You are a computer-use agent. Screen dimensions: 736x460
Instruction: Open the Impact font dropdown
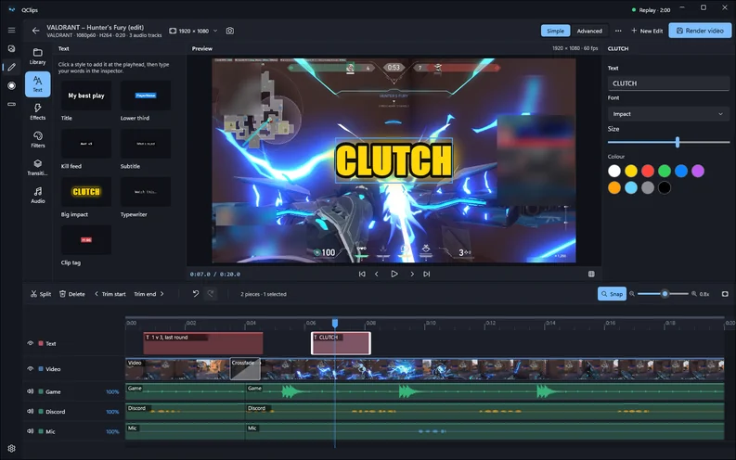click(668, 114)
